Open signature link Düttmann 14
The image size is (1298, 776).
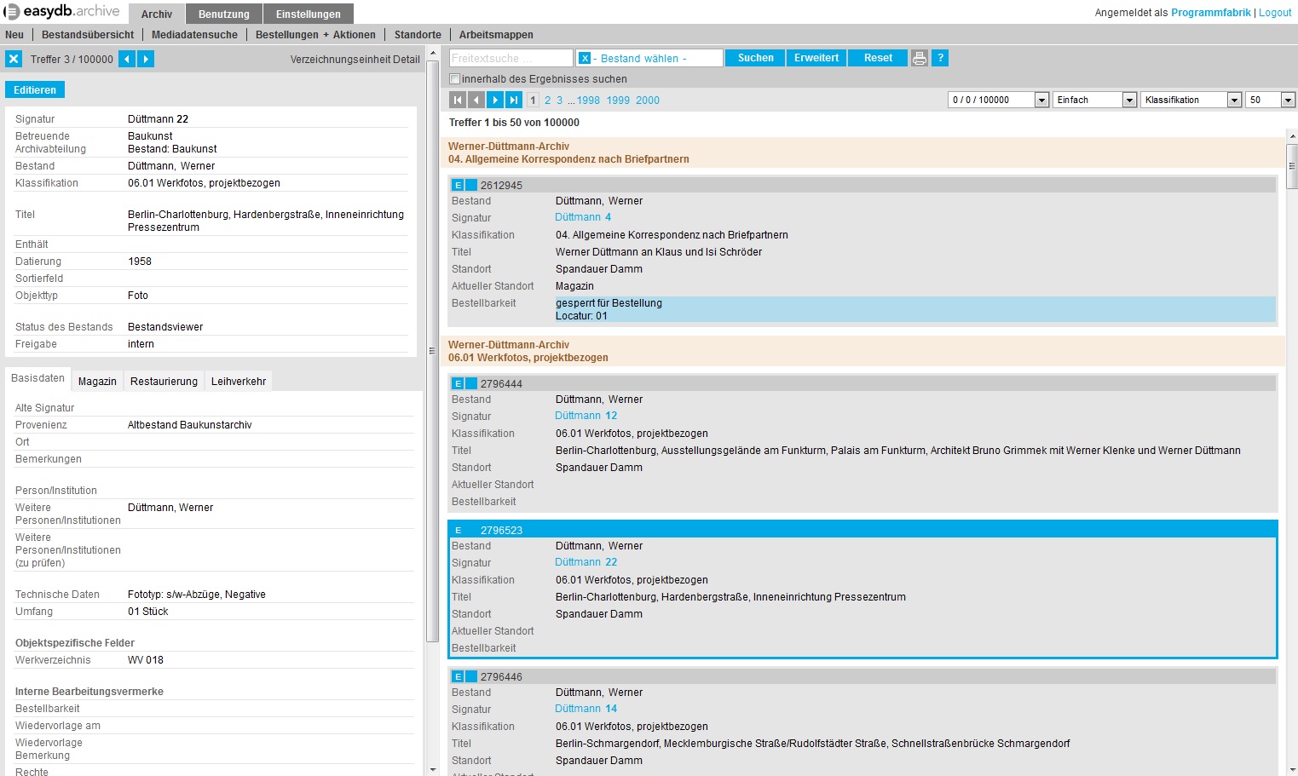coord(586,709)
